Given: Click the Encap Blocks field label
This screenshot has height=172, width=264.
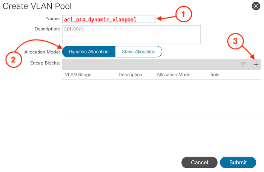Looking at the screenshot, I should coord(45,63).
